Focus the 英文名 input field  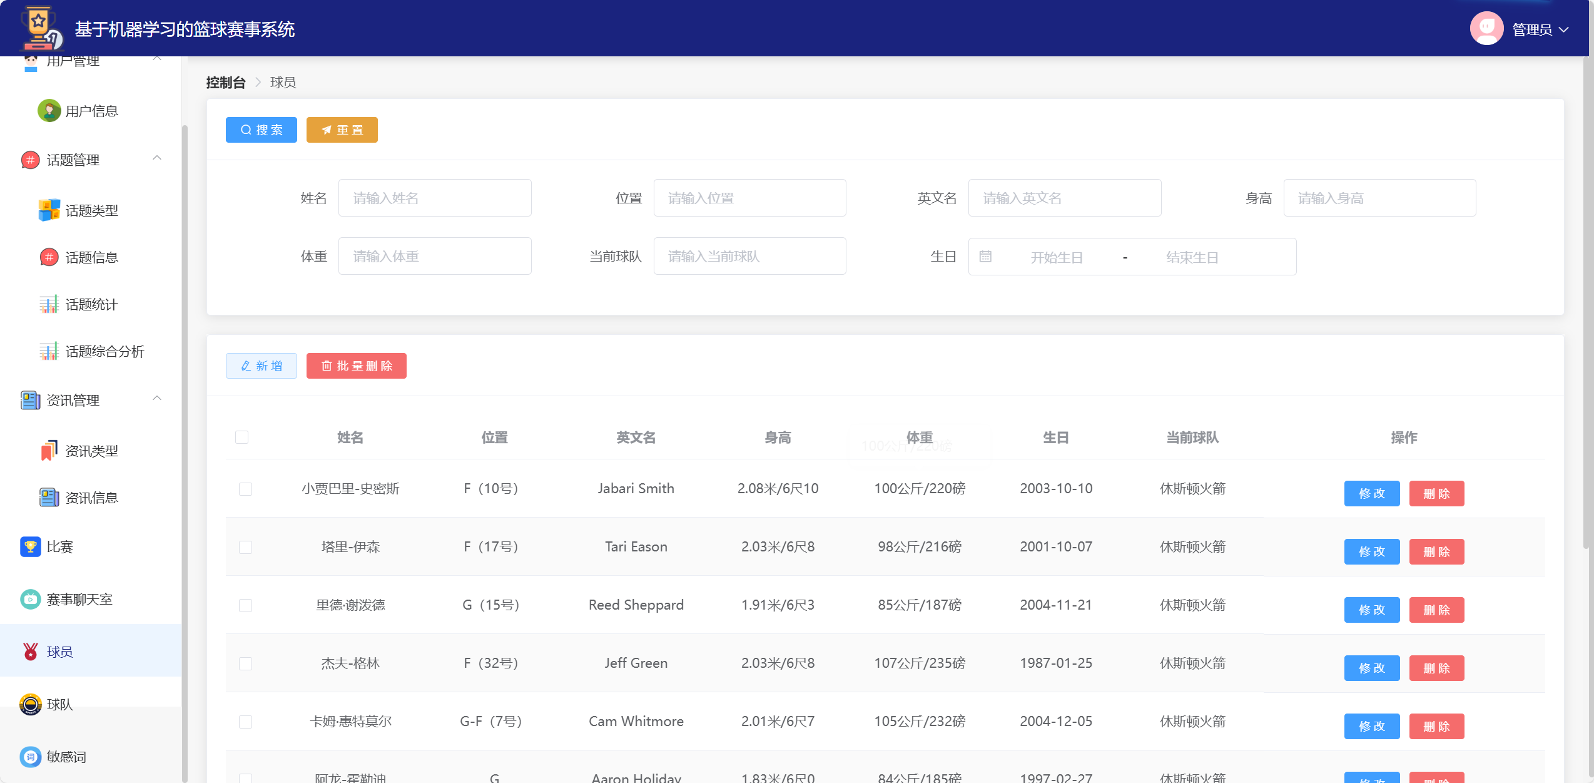click(x=1065, y=198)
